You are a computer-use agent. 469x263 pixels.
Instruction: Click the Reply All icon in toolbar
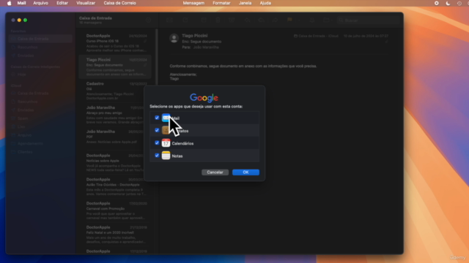[x=261, y=20]
